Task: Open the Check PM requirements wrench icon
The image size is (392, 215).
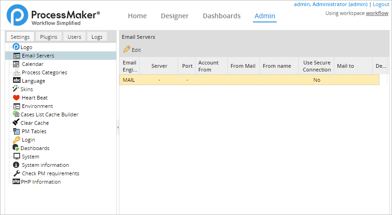Action: (16, 173)
